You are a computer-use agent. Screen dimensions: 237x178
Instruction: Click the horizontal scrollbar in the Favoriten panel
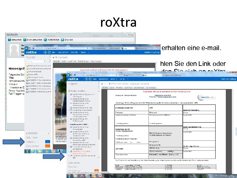pyautogui.click(x=33, y=133)
